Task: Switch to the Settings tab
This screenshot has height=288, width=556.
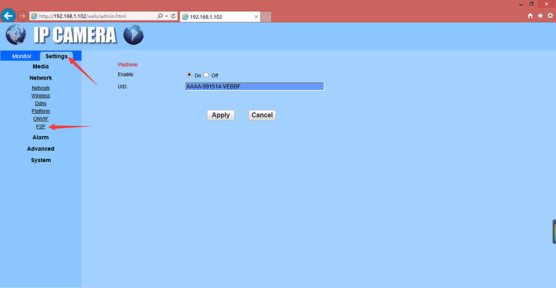Action: (56, 56)
